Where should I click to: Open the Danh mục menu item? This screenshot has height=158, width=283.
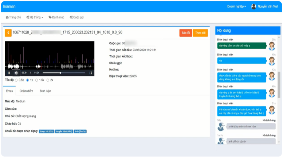(x=56, y=17)
